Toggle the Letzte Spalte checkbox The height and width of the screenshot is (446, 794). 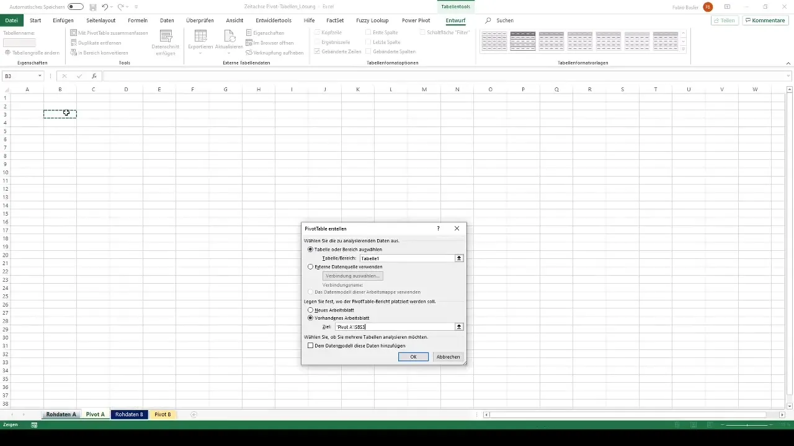(x=368, y=42)
